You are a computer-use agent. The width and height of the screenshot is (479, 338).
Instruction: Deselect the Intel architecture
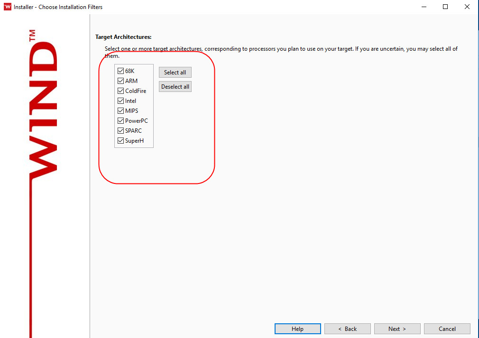coord(120,100)
